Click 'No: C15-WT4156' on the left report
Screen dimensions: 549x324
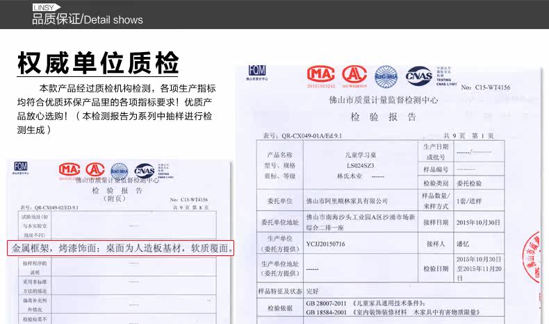coord(189,200)
